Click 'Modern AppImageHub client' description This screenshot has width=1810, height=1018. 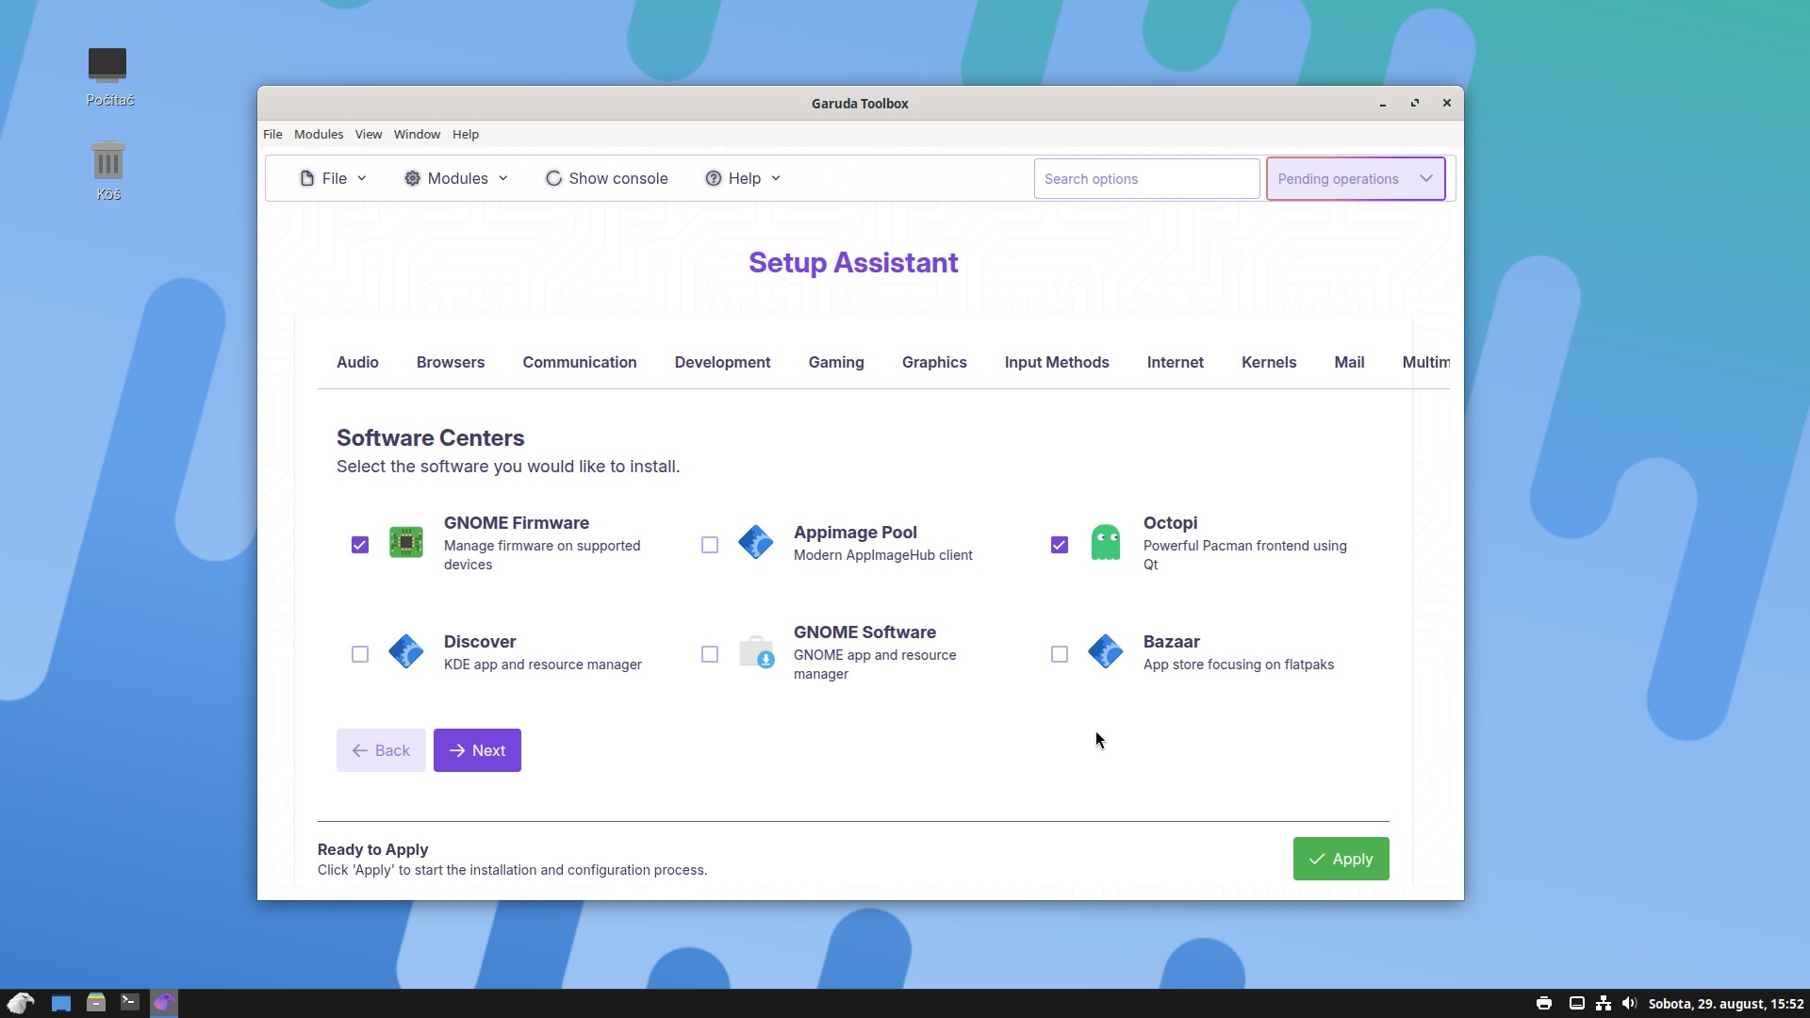[x=883, y=555]
